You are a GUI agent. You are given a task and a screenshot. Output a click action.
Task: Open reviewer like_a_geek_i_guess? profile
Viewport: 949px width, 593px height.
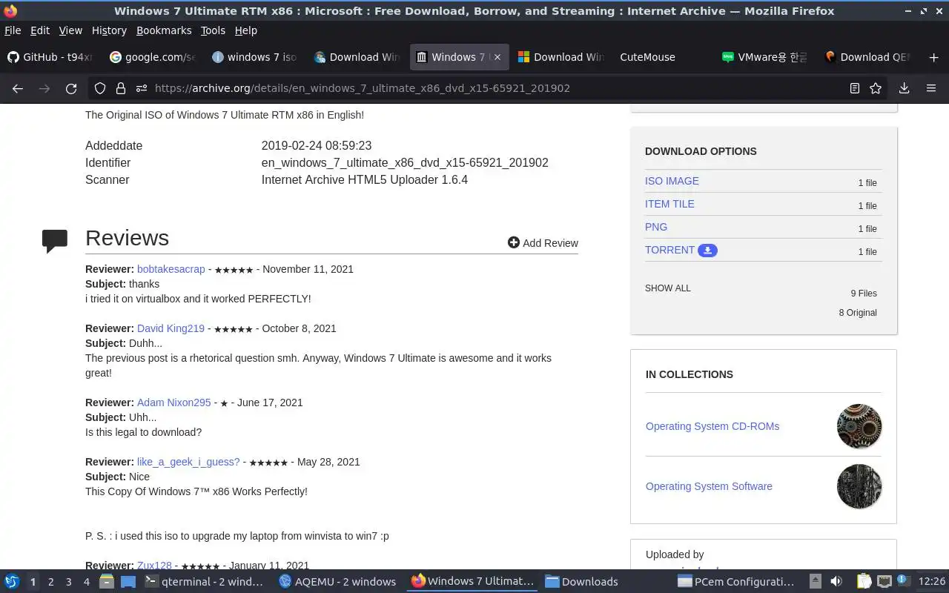pyautogui.click(x=188, y=462)
